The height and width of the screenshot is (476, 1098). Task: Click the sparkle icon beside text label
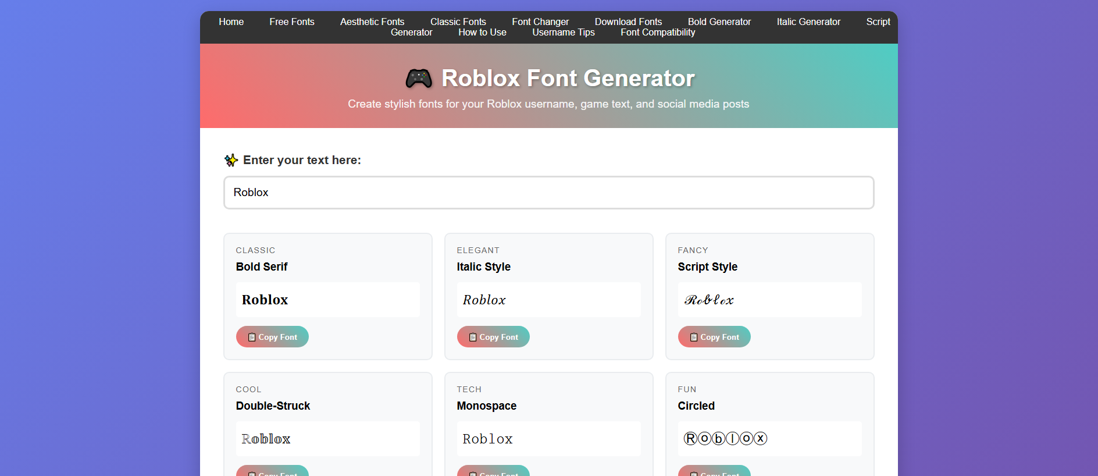pos(231,160)
